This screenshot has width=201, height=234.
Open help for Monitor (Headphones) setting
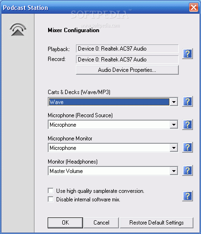187,171
